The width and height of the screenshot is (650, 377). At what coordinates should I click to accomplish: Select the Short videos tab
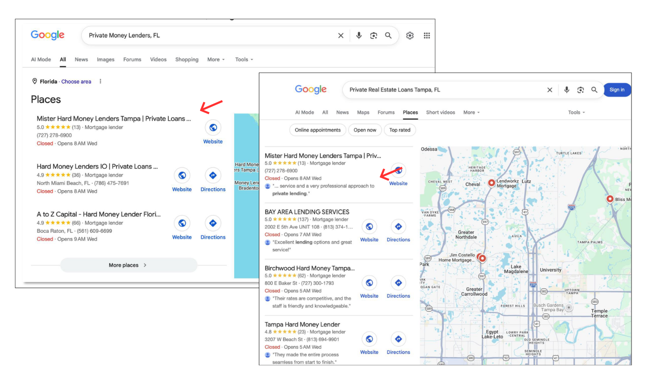coord(440,113)
